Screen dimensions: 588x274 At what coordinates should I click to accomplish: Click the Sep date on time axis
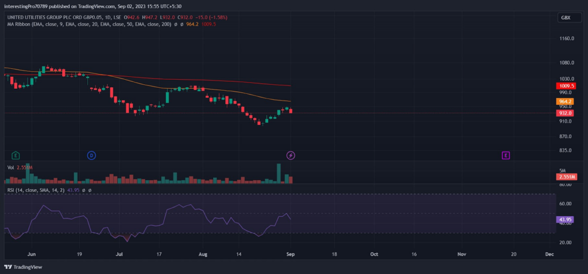291,254
